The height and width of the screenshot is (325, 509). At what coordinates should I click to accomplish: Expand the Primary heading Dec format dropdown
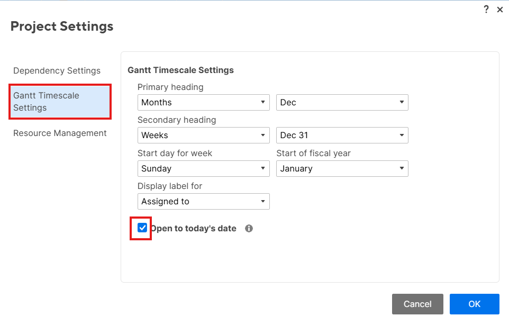tap(342, 102)
